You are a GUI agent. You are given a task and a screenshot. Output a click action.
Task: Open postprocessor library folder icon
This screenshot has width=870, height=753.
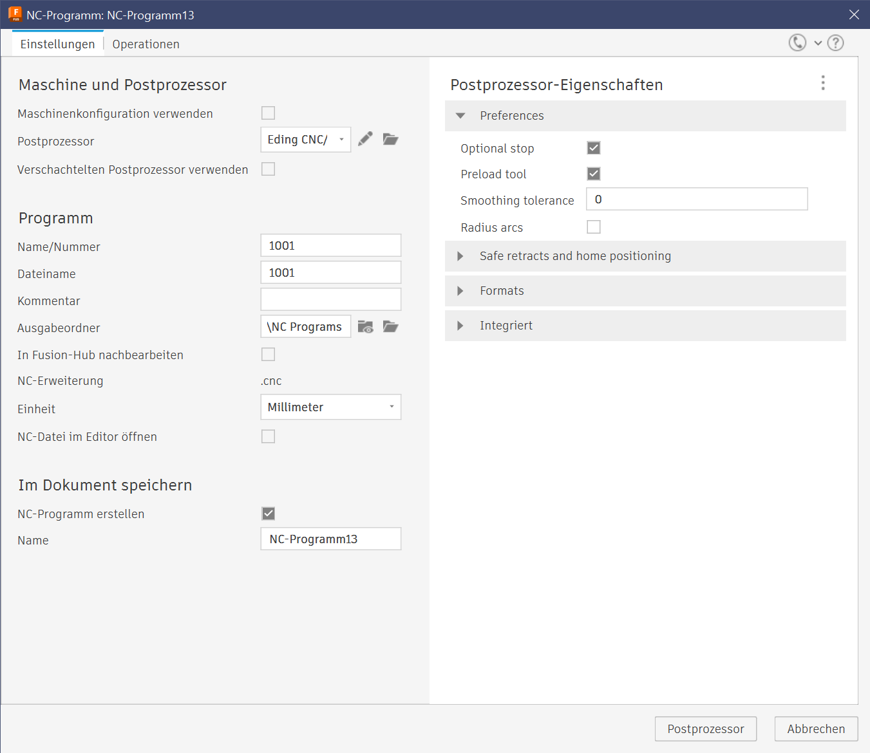[390, 139]
